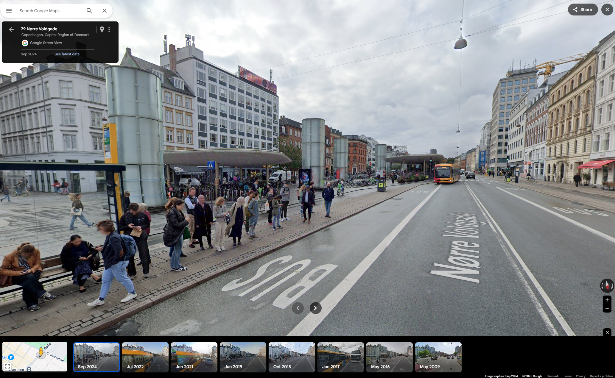Step back with the left chevron arrow

tap(298, 308)
